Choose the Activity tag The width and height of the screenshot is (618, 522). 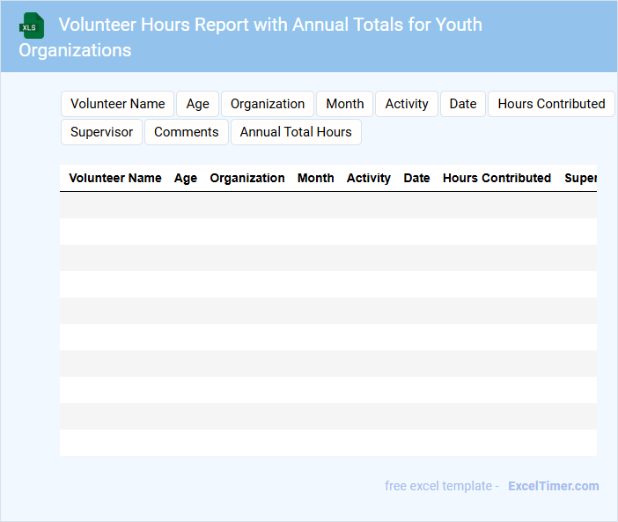point(407,104)
